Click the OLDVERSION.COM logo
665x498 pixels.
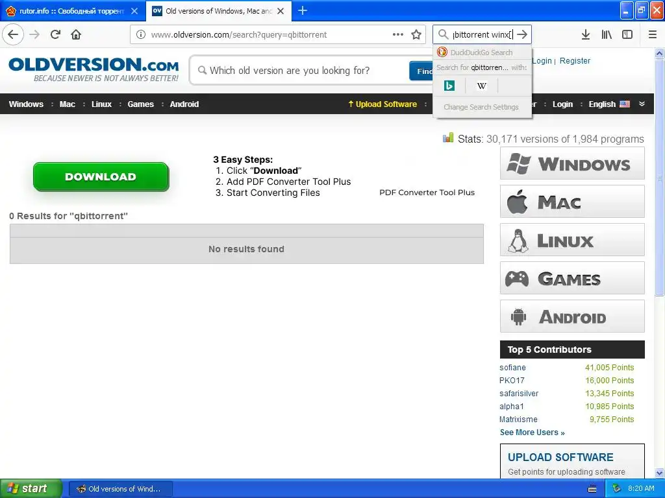94,70
